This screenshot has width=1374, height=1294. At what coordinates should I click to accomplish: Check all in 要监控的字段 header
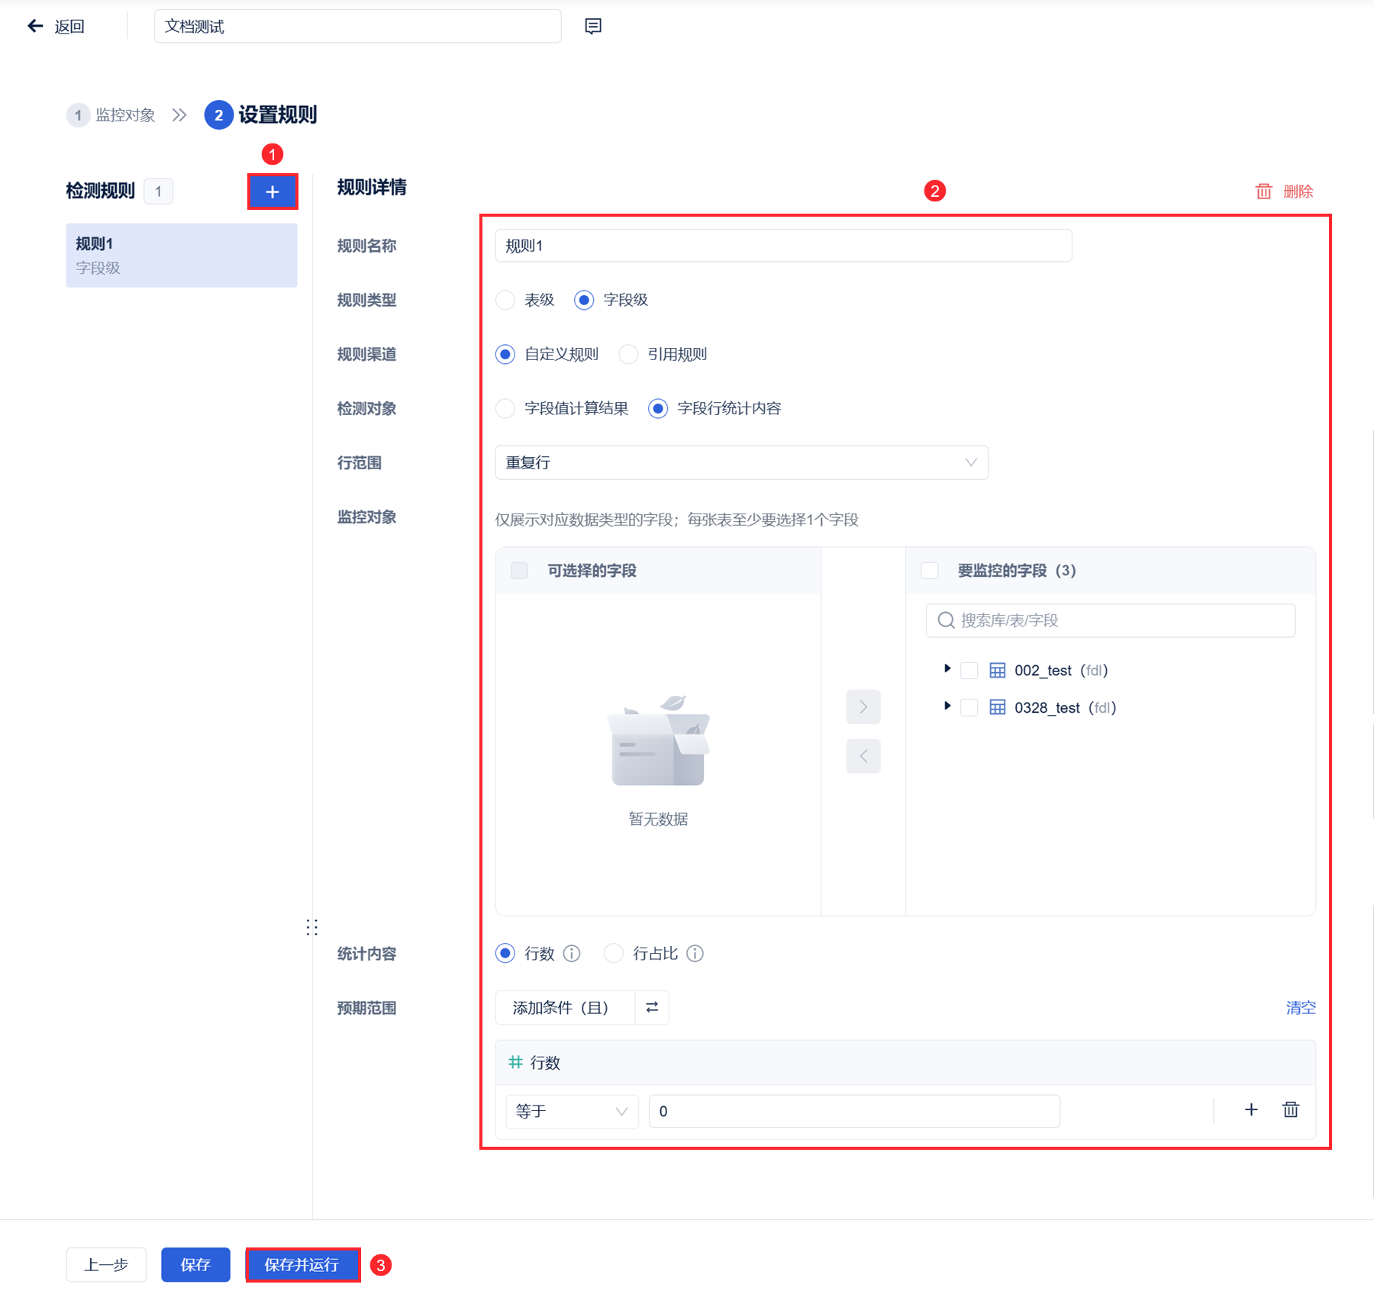930,571
